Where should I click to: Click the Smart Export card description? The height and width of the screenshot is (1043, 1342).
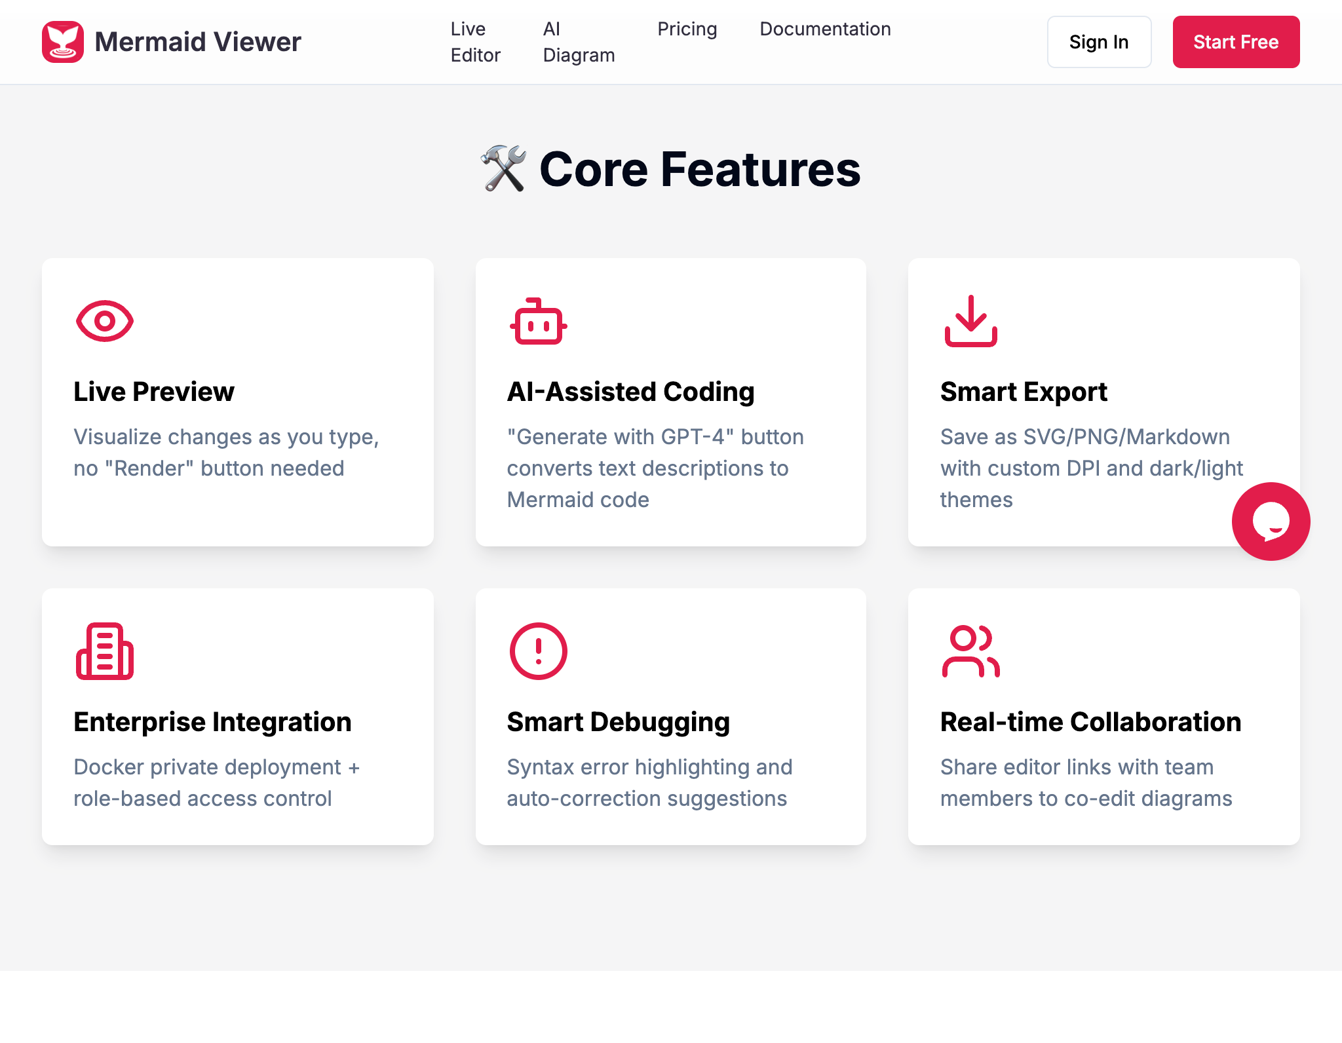1091,468
